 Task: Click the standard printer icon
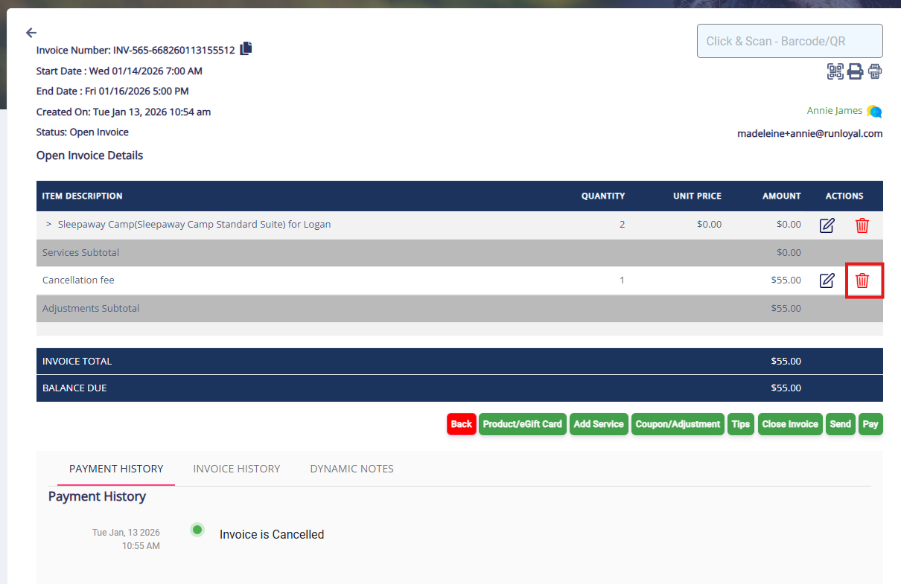(x=855, y=71)
